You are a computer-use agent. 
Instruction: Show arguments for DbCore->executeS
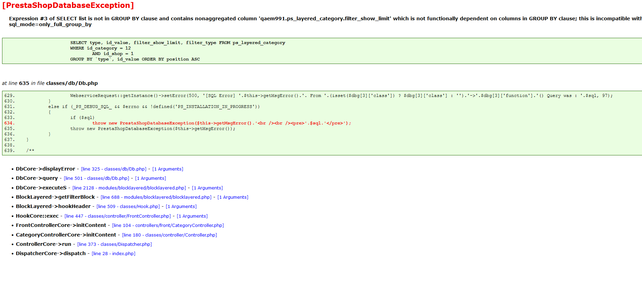point(207,188)
